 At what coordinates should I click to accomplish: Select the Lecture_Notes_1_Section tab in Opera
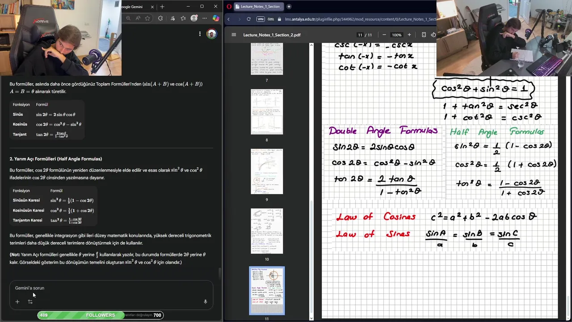pos(260,6)
